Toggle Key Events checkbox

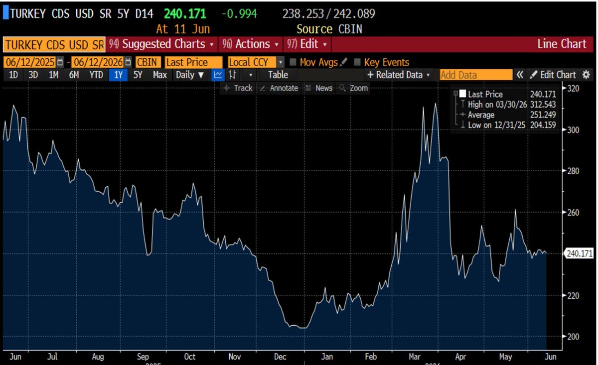pos(357,62)
